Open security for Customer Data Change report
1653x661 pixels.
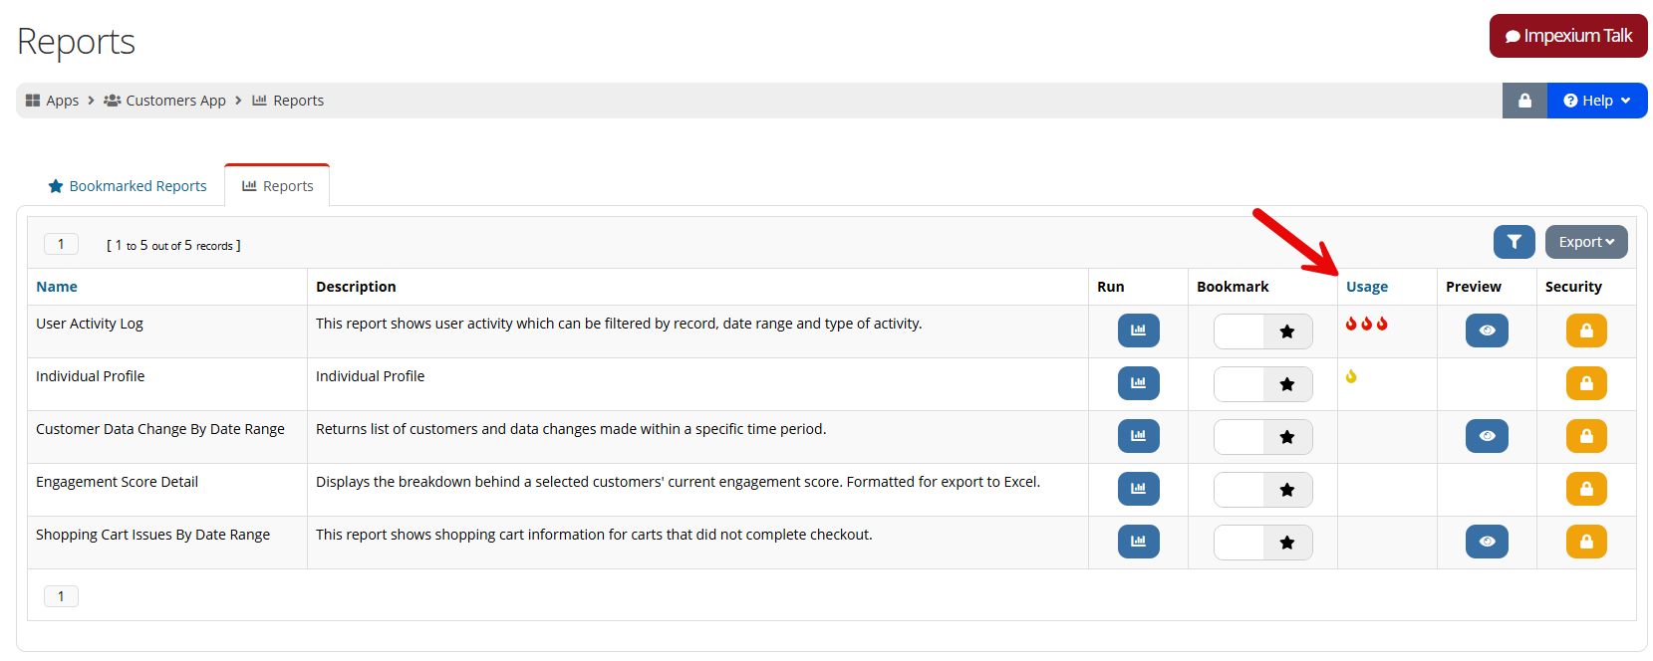point(1586,436)
